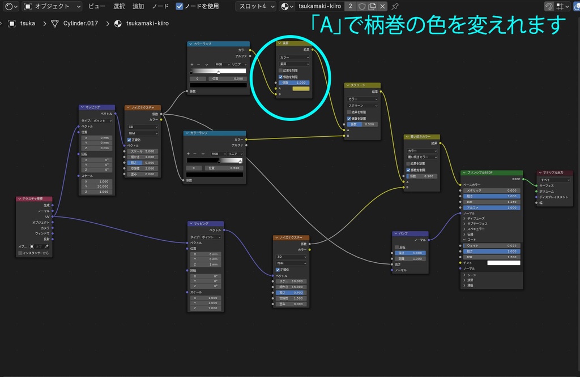Click the Cylinder.017 mesh icon in breadcrumb

[55, 24]
